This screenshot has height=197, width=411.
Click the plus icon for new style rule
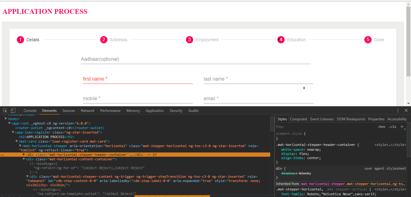[x=402, y=127]
